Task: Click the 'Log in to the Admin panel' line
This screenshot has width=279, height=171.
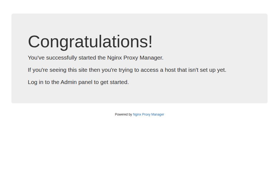Action: coord(78,82)
